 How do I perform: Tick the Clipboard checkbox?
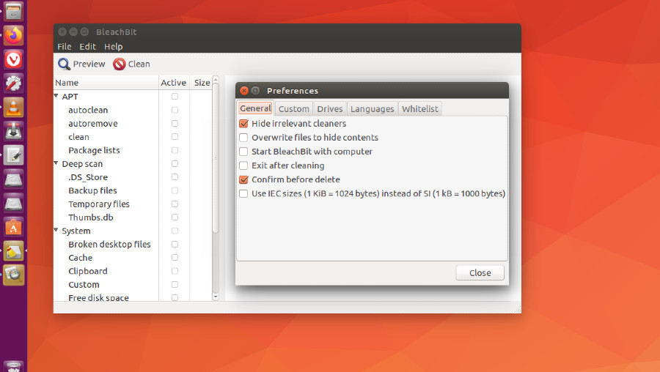(x=175, y=271)
